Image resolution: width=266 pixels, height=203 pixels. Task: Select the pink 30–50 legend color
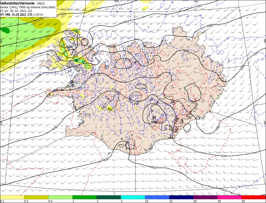tap(230, 197)
